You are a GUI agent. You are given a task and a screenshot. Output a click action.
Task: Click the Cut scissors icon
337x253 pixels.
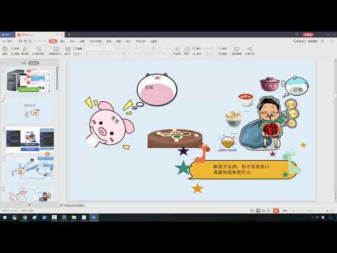coord(13,48)
